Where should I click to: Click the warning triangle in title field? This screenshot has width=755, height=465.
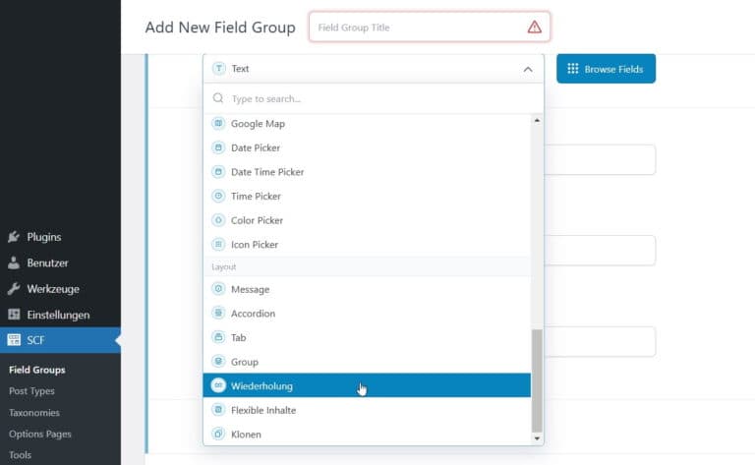tap(535, 27)
